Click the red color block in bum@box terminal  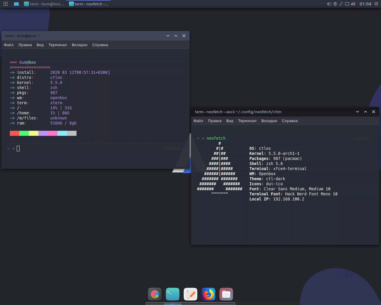[x=15, y=133]
